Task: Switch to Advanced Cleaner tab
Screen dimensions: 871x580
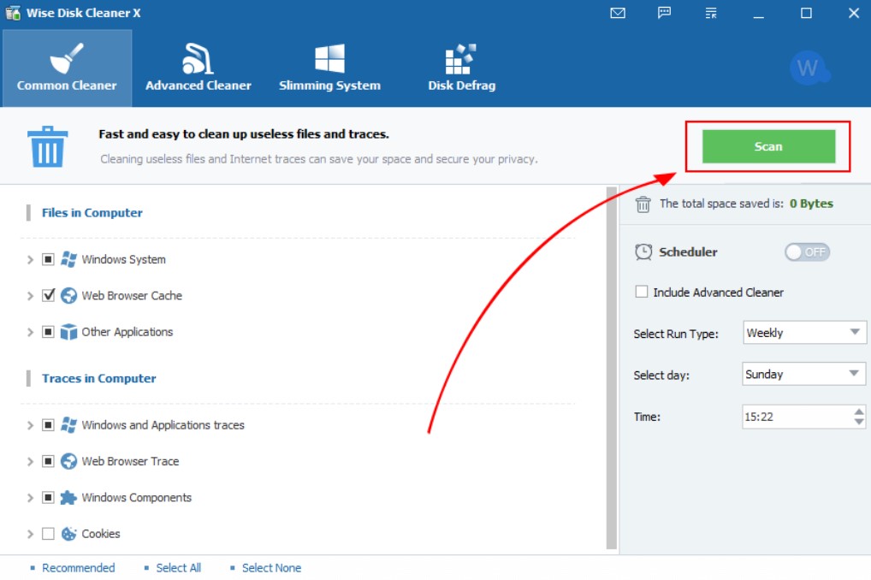Action: tap(198, 68)
